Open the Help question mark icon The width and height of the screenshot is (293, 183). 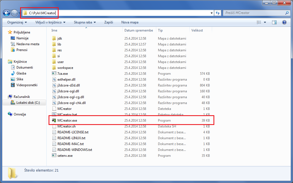(284, 22)
